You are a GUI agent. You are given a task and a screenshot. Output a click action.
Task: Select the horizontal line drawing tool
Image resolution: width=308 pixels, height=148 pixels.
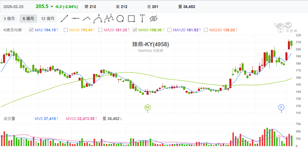75,19
